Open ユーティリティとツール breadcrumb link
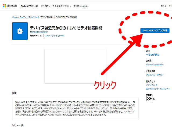 click(29, 17)
